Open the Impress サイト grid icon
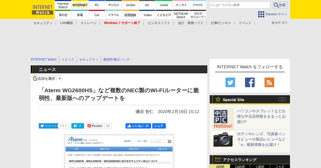Viewport: 321px width, 168px height. (261, 14)
